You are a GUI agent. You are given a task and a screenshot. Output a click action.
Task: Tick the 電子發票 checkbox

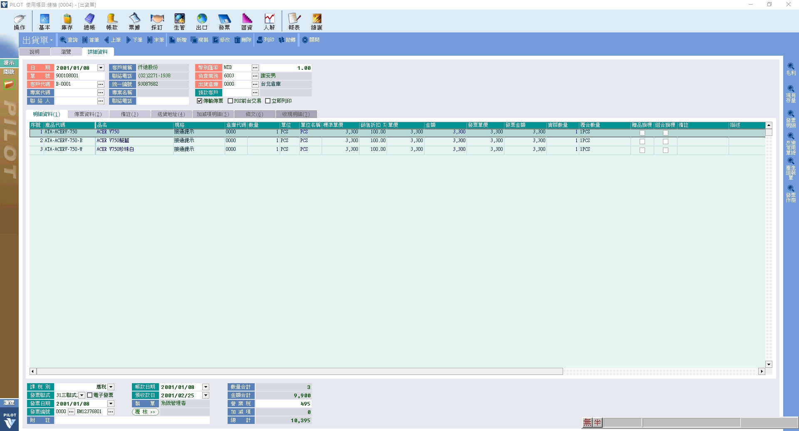point(90,395)
